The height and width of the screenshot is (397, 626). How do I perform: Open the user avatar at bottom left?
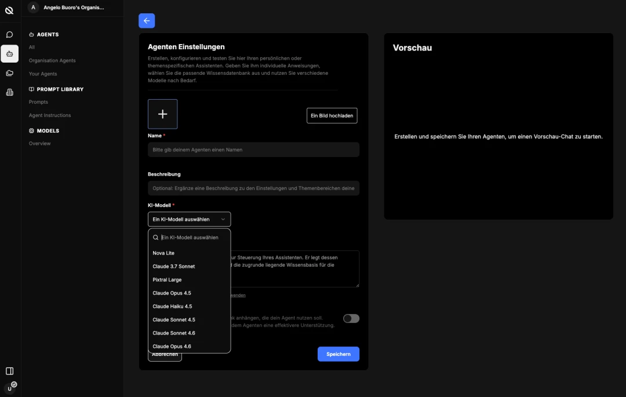pyautogui.click(x=10, y=388)
